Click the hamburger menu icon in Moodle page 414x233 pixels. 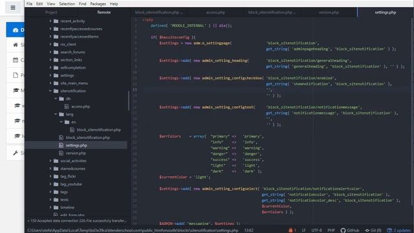[13, 8]
